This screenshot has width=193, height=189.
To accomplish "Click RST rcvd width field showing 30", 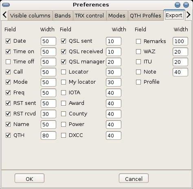I will 48,114.
